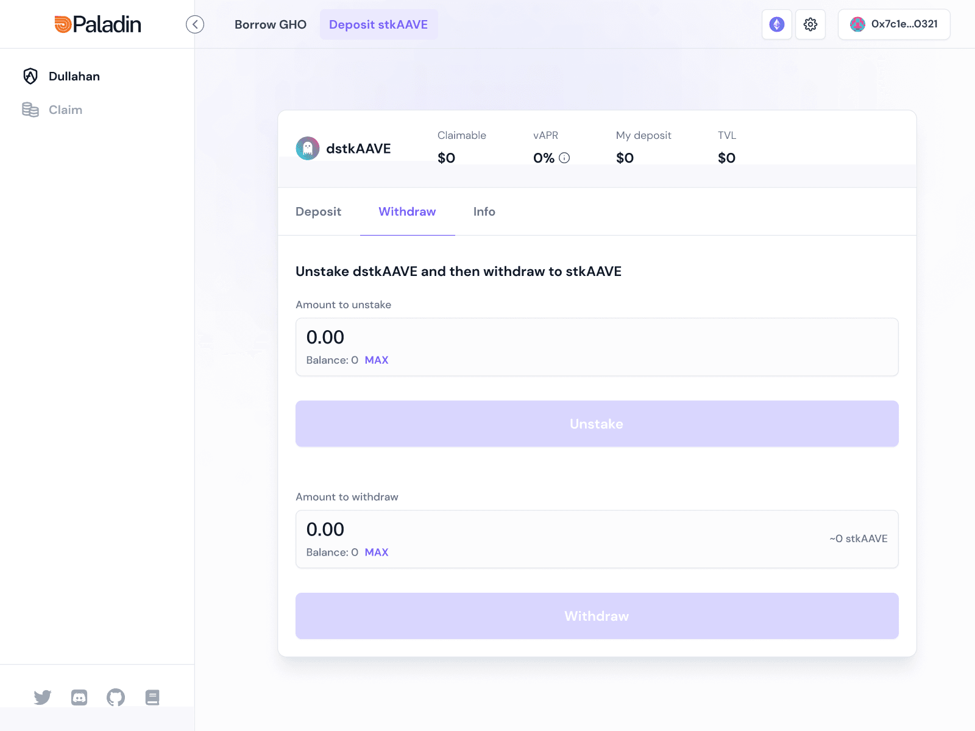
Task: Open the Twitter link
Action: coord(43,697)
